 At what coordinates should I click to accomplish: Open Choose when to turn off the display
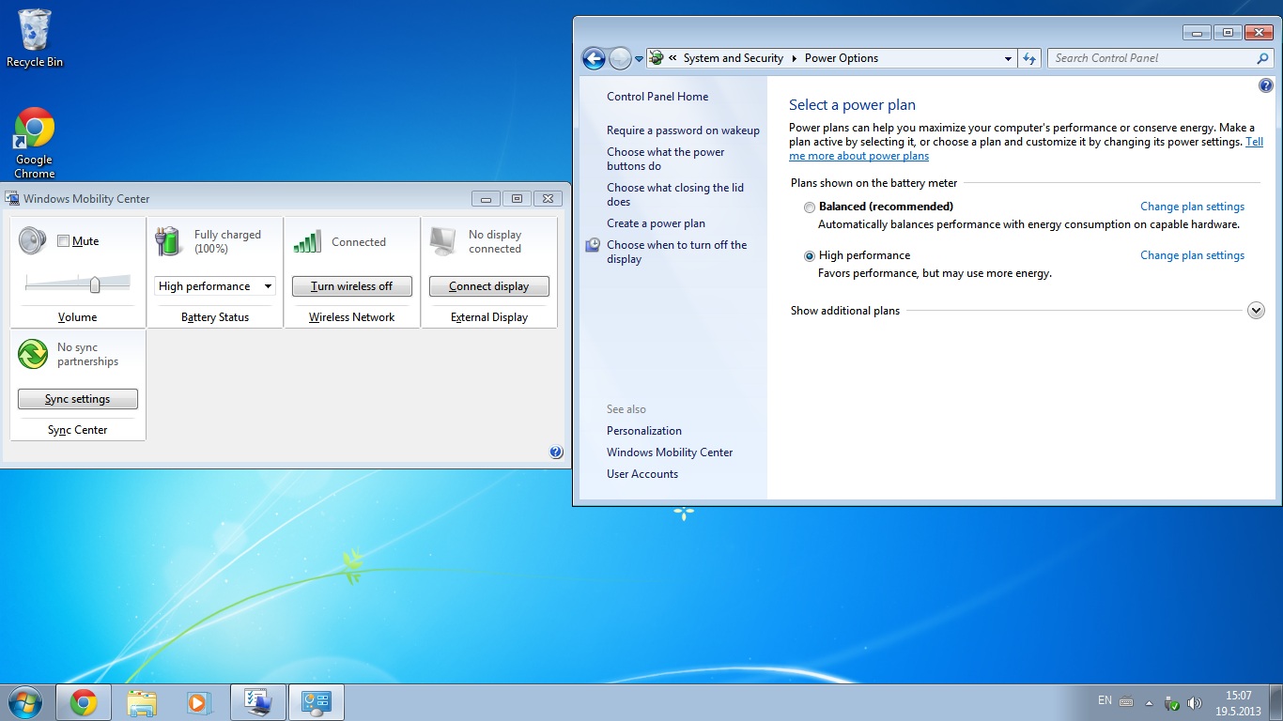pyautogui.click(x=676, y=252)
